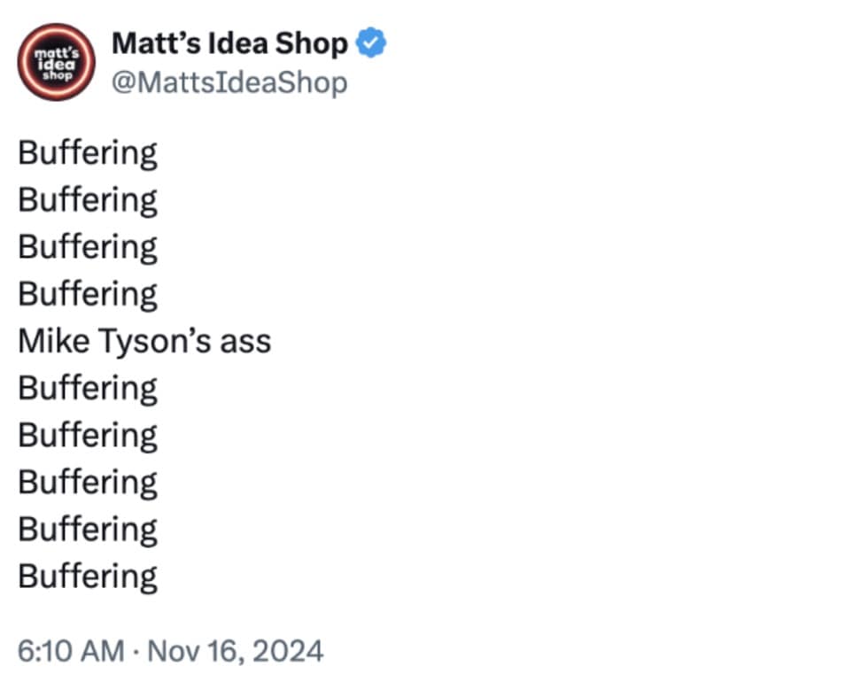Click the 6:10 AM timestamp
Image resolution: width=845 pixels, height=689 pixels.
tap(71, 651)
